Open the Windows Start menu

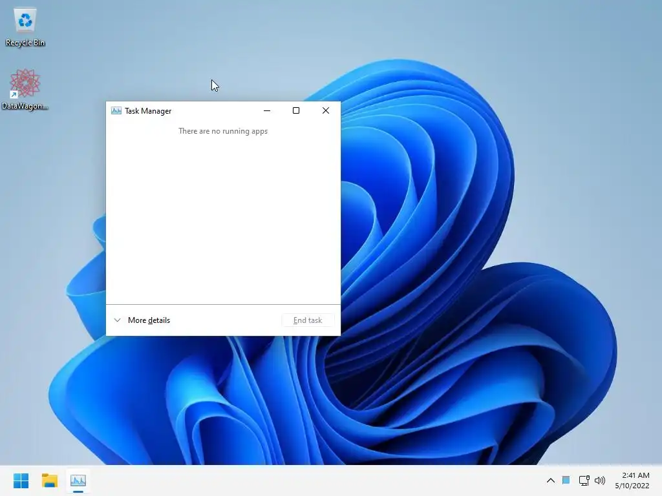21,480
